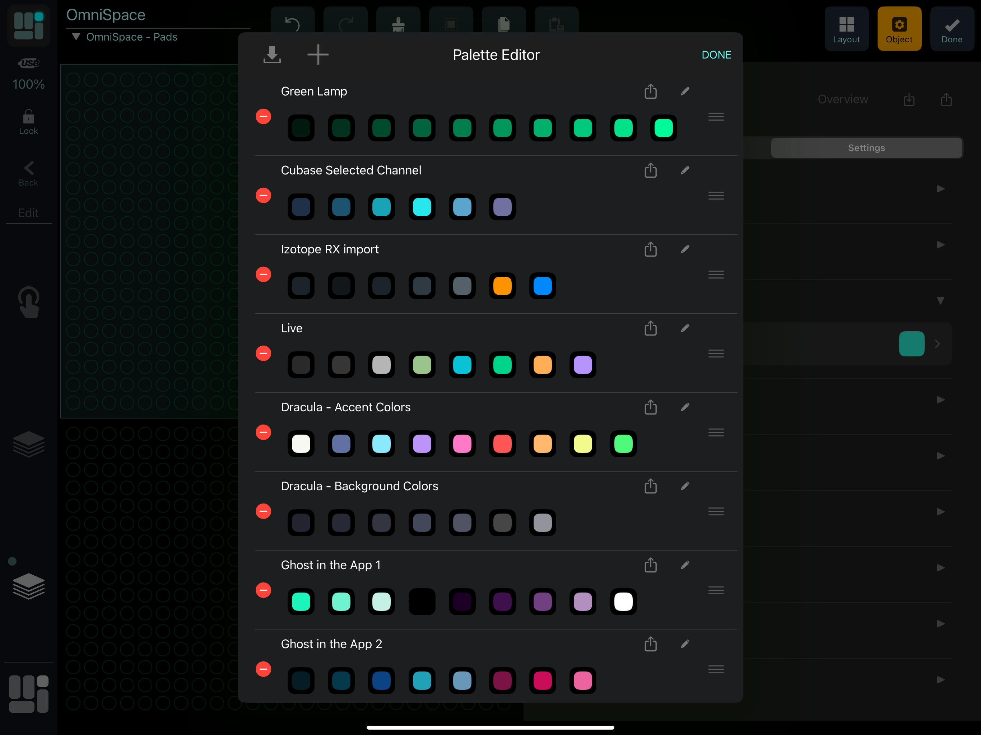Image resolution: width=981 pixels, height=735 pixels.
Task: Grab the Live palette reorder handle
Action: (x=716, y=353)
